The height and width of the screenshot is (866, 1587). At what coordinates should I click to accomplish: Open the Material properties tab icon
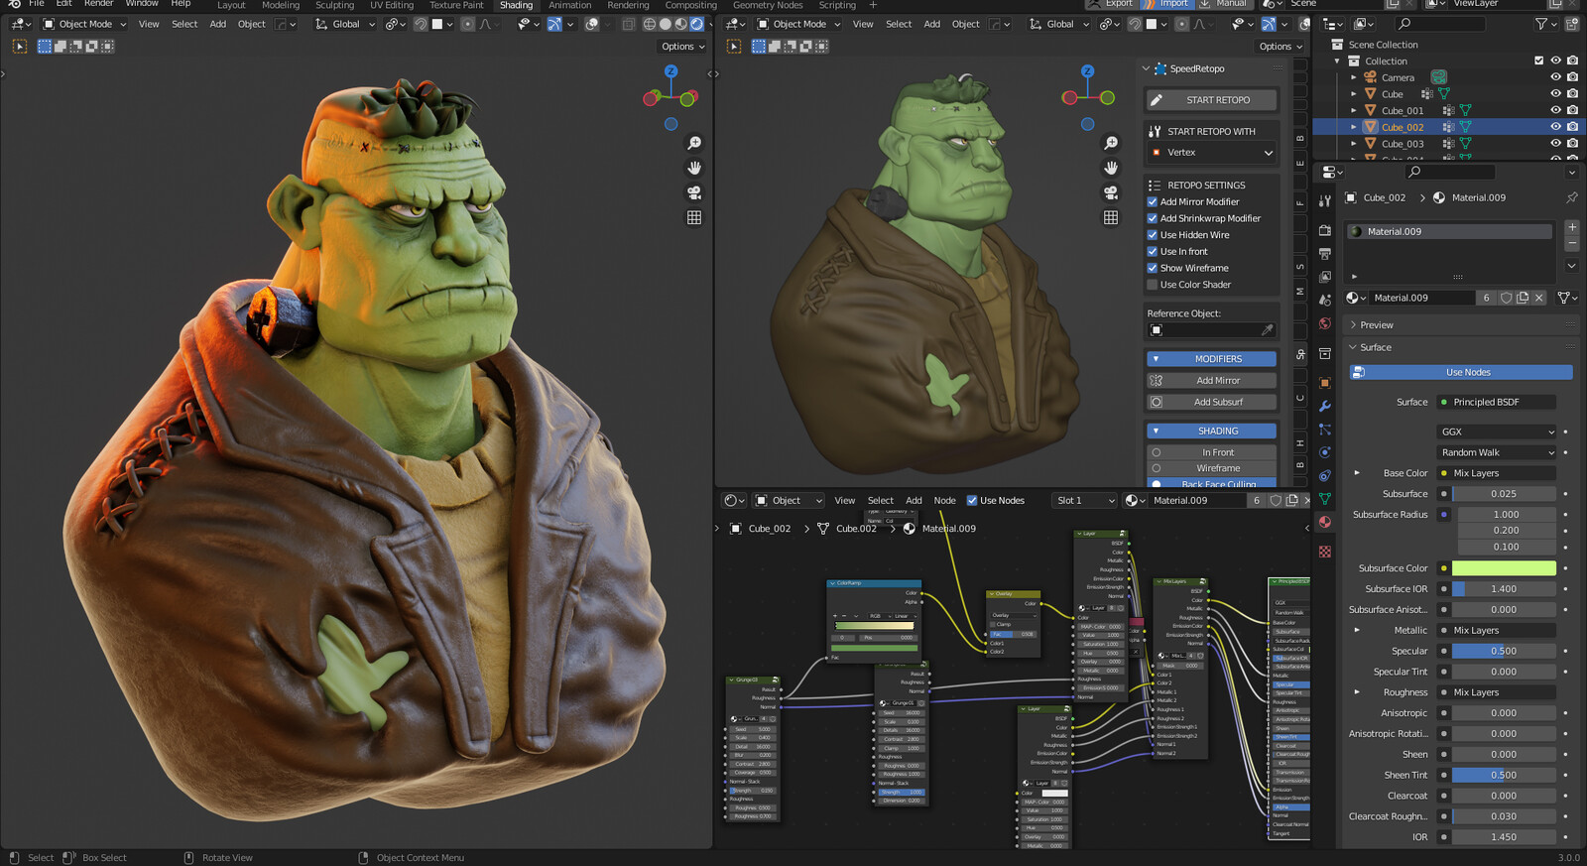tap(1325, 521)
